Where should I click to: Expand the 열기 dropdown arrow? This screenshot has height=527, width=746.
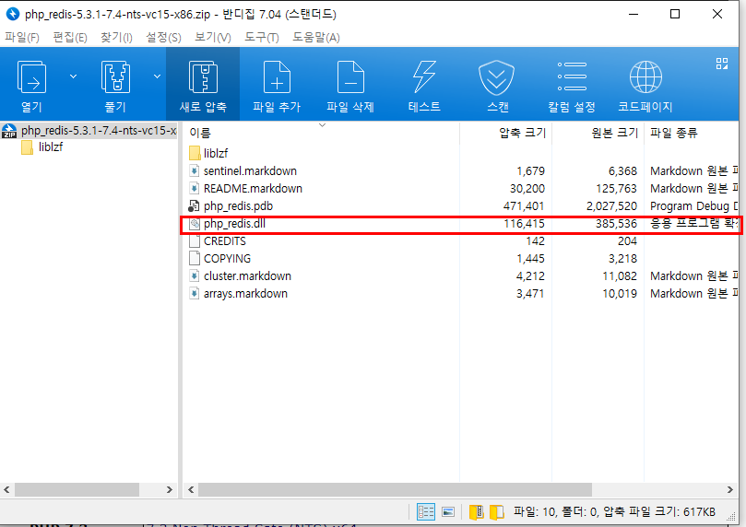pos(73,76)
